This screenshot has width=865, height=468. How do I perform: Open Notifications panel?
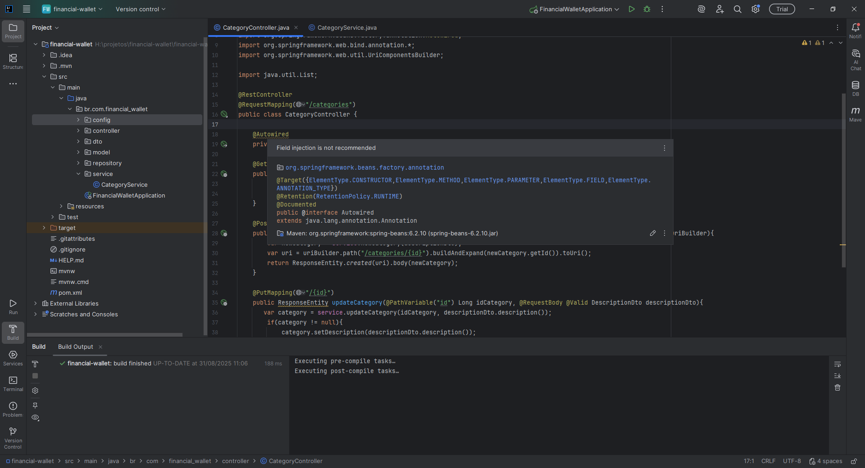pos(855,31)
